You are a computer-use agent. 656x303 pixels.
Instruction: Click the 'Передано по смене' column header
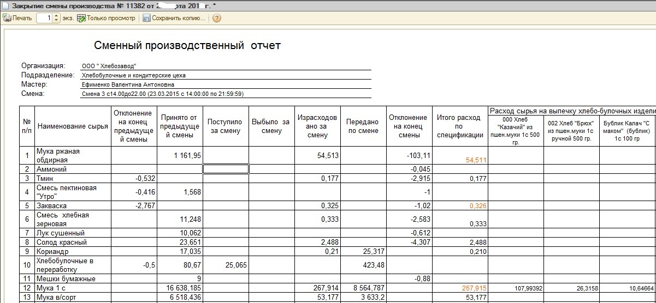click(363, 127)
